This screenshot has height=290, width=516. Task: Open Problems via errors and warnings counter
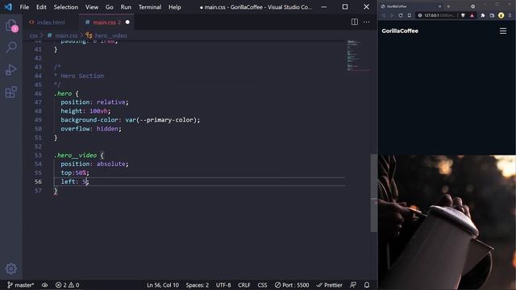point(67,285)
